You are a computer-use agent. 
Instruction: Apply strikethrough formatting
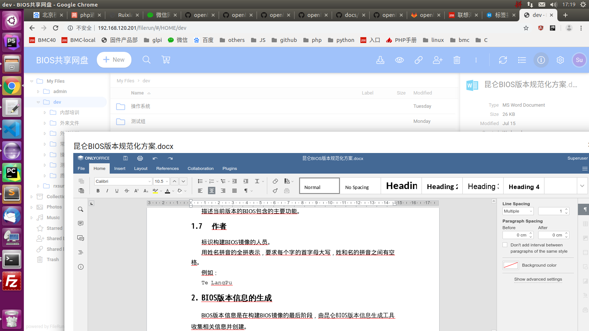tap(127, 191)
